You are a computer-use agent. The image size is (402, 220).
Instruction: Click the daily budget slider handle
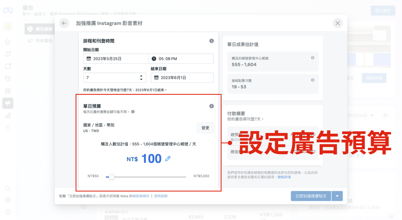pos(112,177)
